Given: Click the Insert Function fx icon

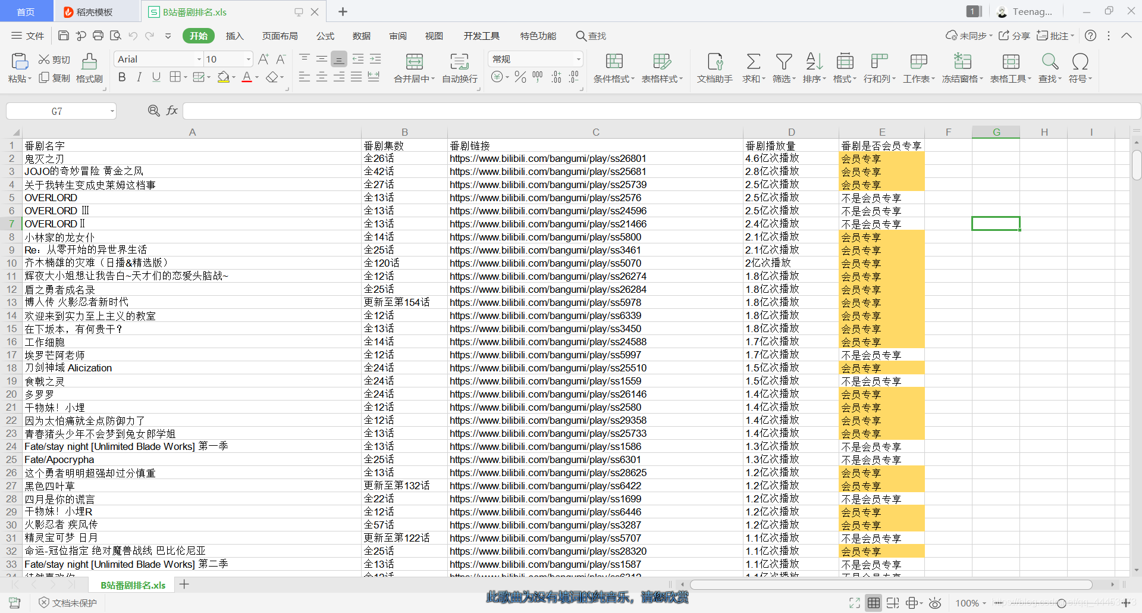Looking at the screenshot, I should pos(172,111).
